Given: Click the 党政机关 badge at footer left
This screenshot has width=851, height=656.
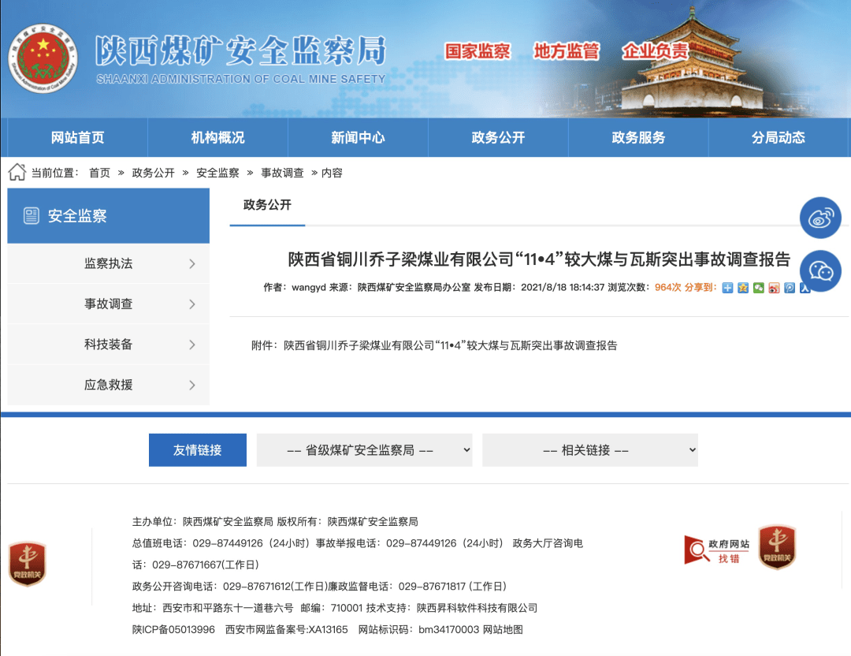Looking at the screenshot, I should tap(28, 564).
